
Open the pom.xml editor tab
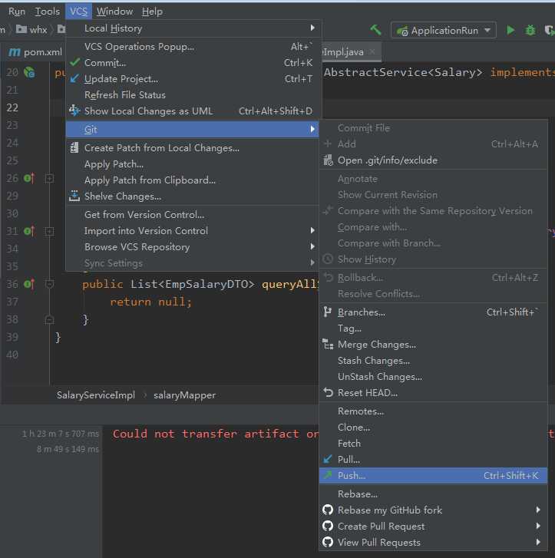[x=35, y=52]
